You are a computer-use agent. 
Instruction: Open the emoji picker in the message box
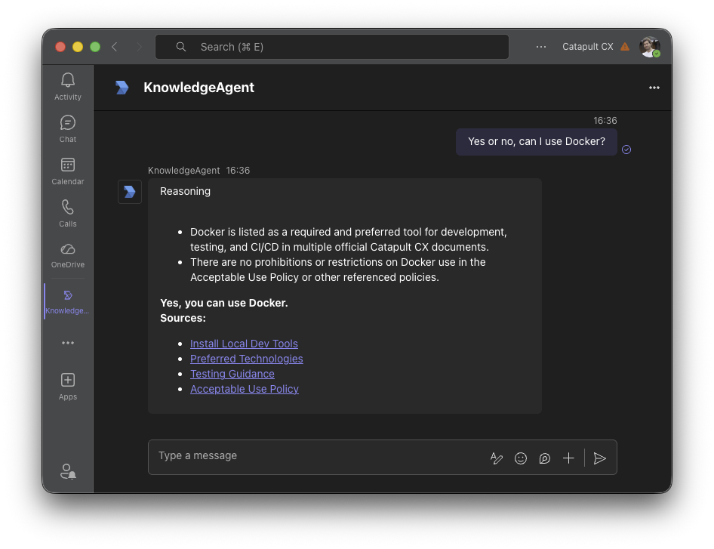521,458
